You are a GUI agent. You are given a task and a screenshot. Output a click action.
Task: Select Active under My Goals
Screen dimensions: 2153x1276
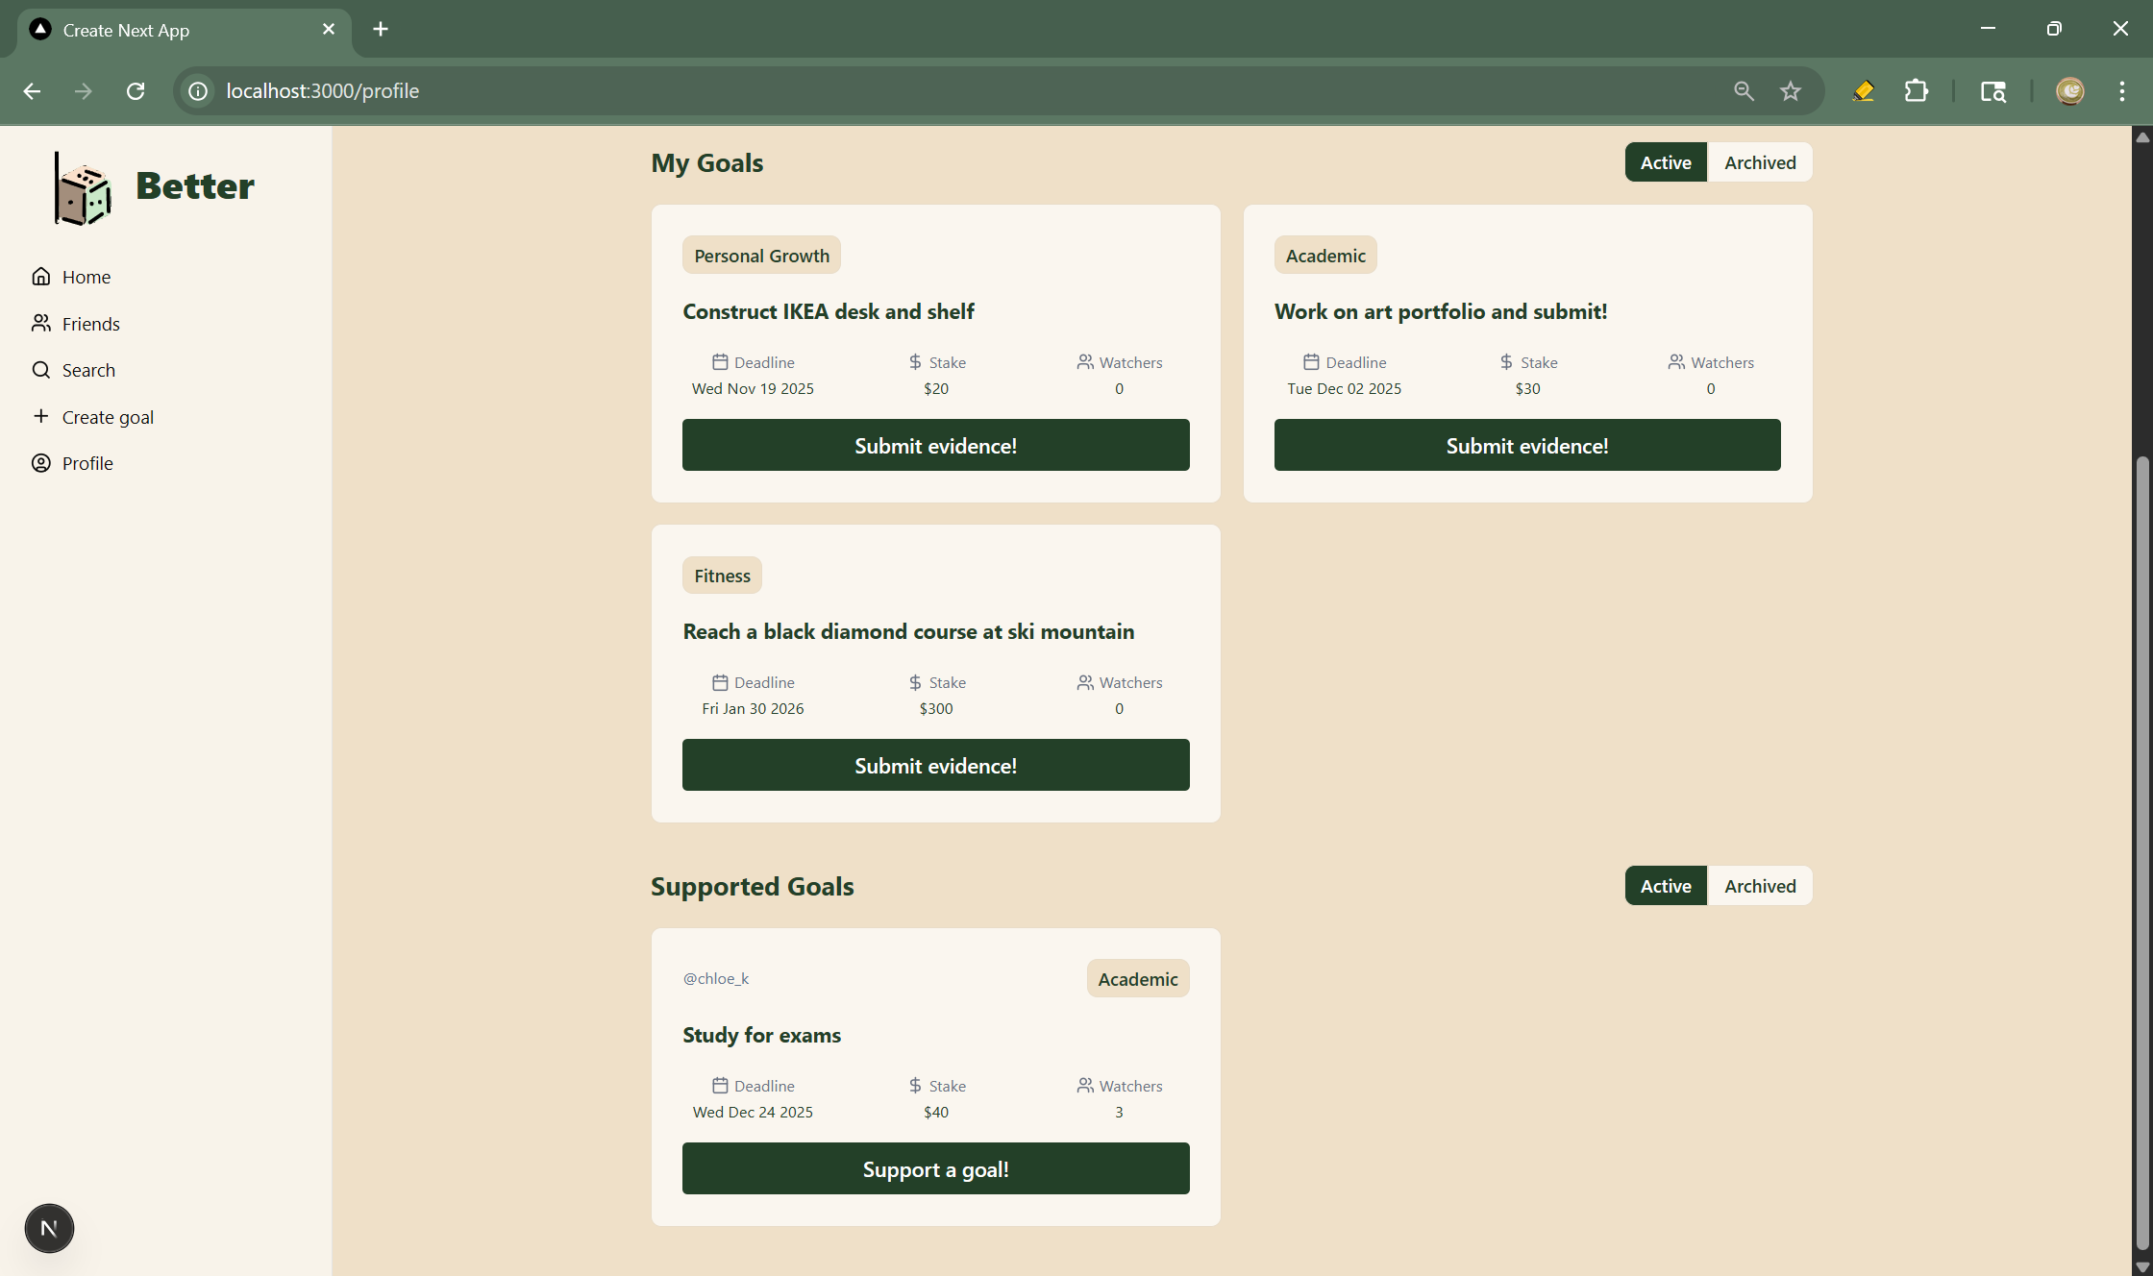[1665, 162]
